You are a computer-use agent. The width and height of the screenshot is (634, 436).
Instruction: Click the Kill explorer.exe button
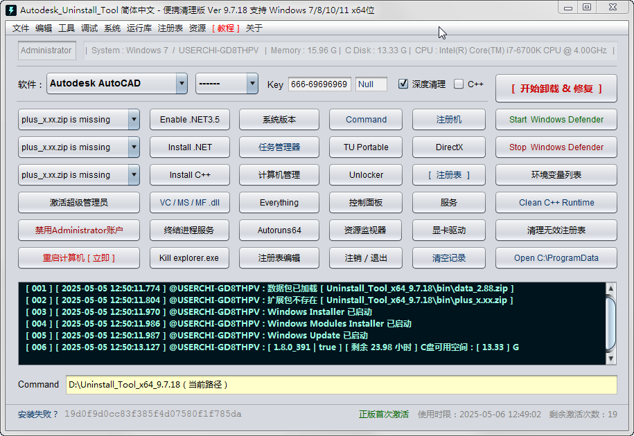tap(190, 257)
